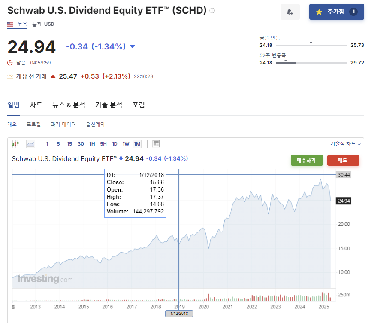Click the 1/12/2018 date marker on axis
Image resolution: width=368 pixels, height=323 pixels.
pos(179,314)
